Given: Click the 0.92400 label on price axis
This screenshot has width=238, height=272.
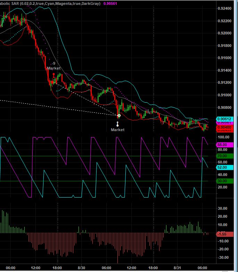Looking at the screenshot, I should coord(224,8).
